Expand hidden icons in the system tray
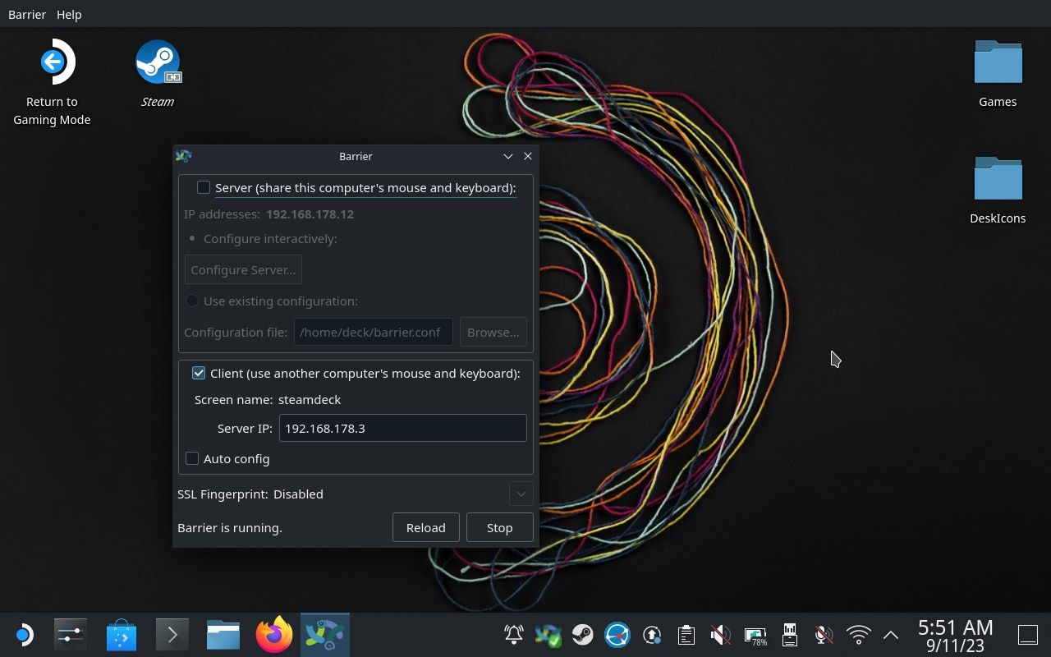Viewport: 1051px width, 657px height. (x=891, y=634)
